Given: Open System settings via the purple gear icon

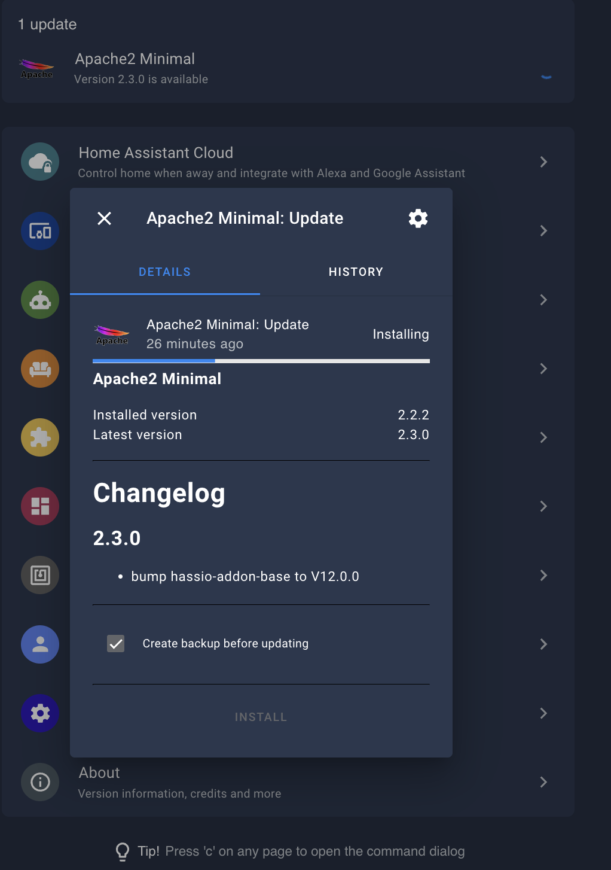Looking at the screenshot, I should point(39,713).
